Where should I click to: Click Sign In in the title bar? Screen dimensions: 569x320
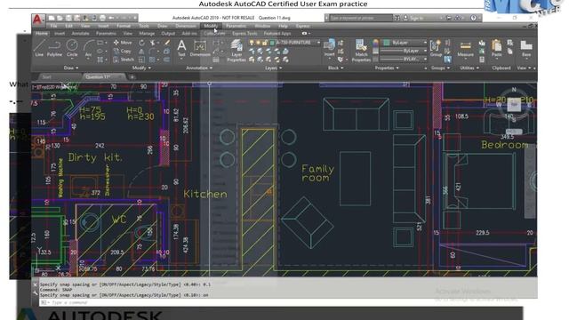[417, 18]
